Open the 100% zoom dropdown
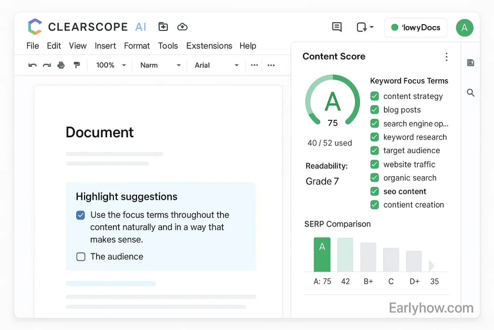 tap(111, 65)
